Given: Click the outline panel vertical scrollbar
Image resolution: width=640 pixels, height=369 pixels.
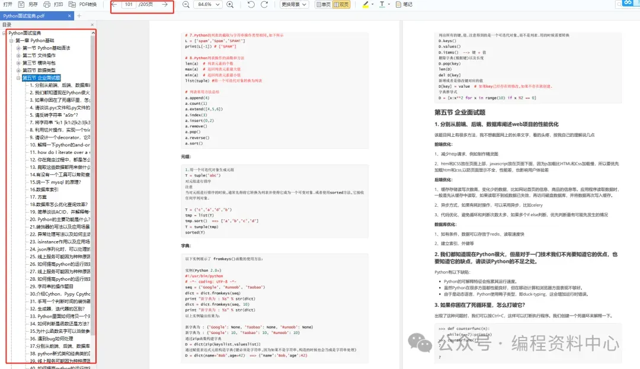Looking at the screenshot, I should click(x=93, y=185).
